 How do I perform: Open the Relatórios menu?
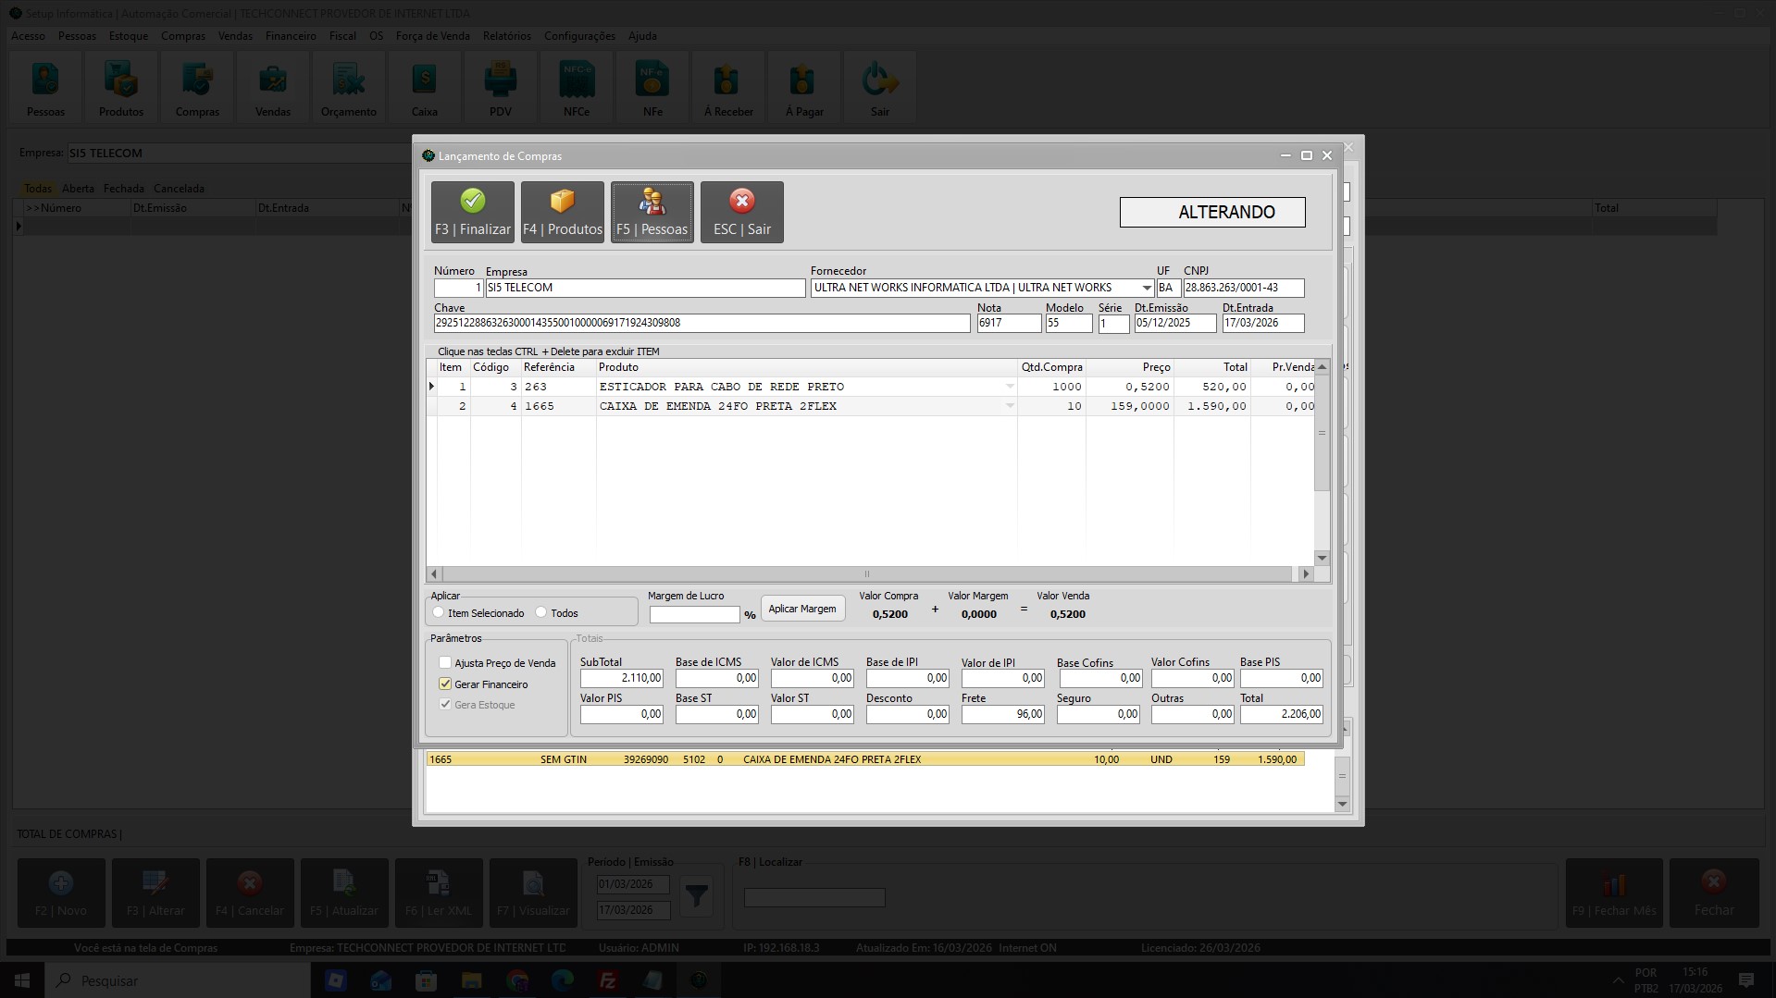coord(507,36)
